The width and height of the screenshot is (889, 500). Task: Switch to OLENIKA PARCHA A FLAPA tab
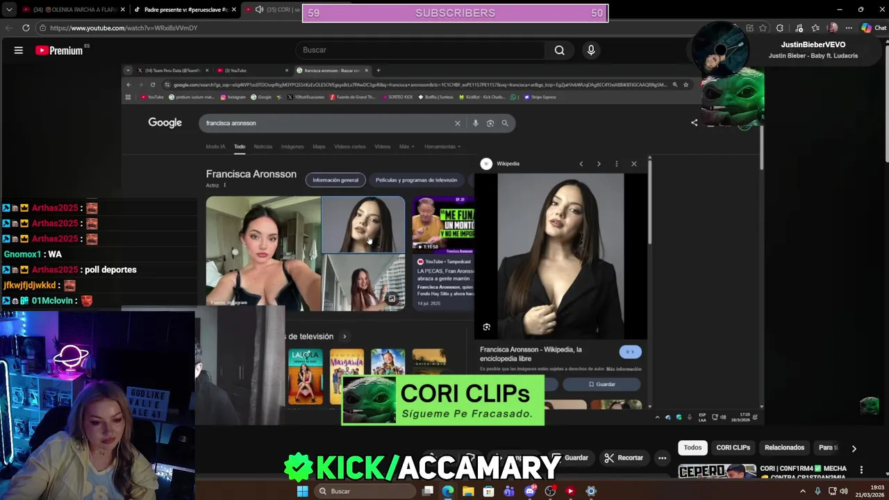click(x=72, y=10)
